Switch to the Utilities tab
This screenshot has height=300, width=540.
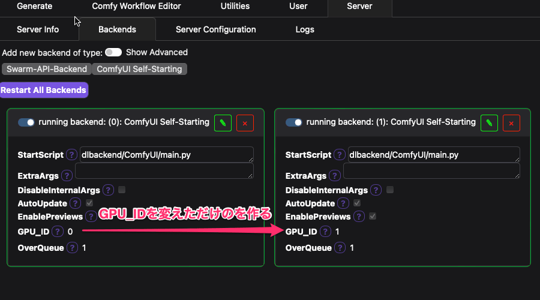pyautogui.click(x=235, y=6)
